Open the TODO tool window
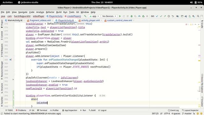 pyautogui.click(x=9, y=110)
